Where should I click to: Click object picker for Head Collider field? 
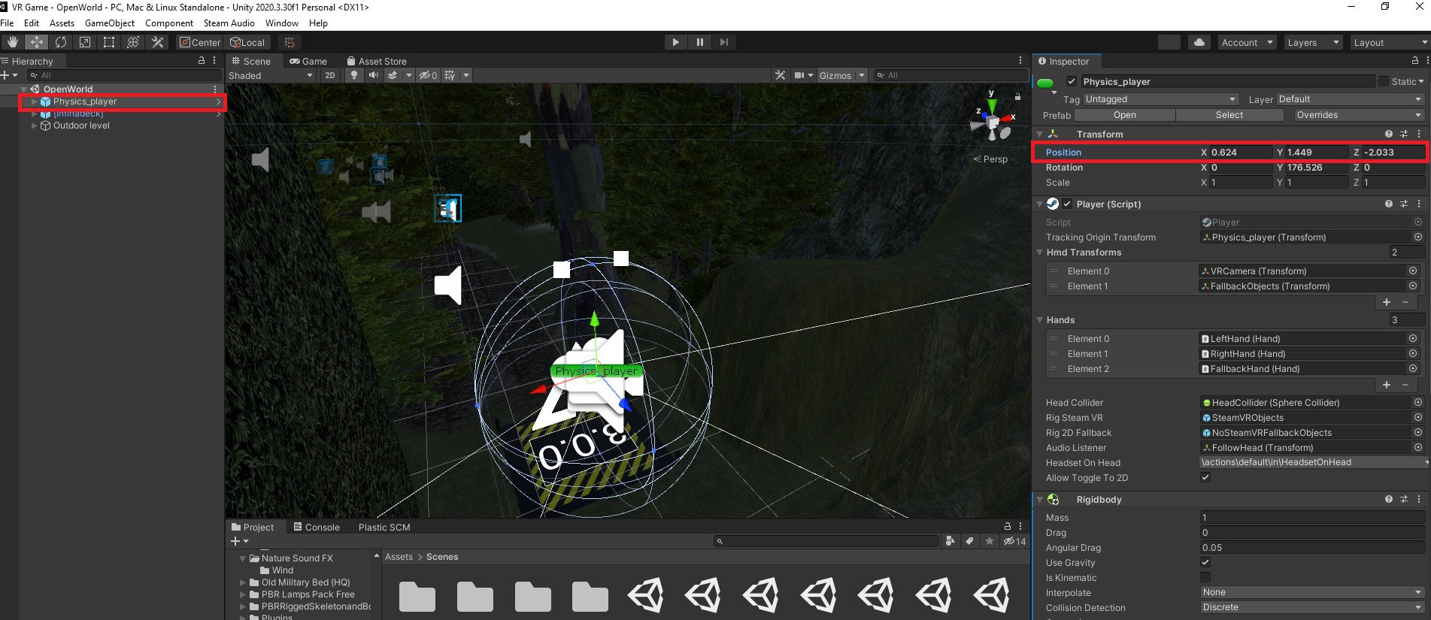(x=1418, y=402)
